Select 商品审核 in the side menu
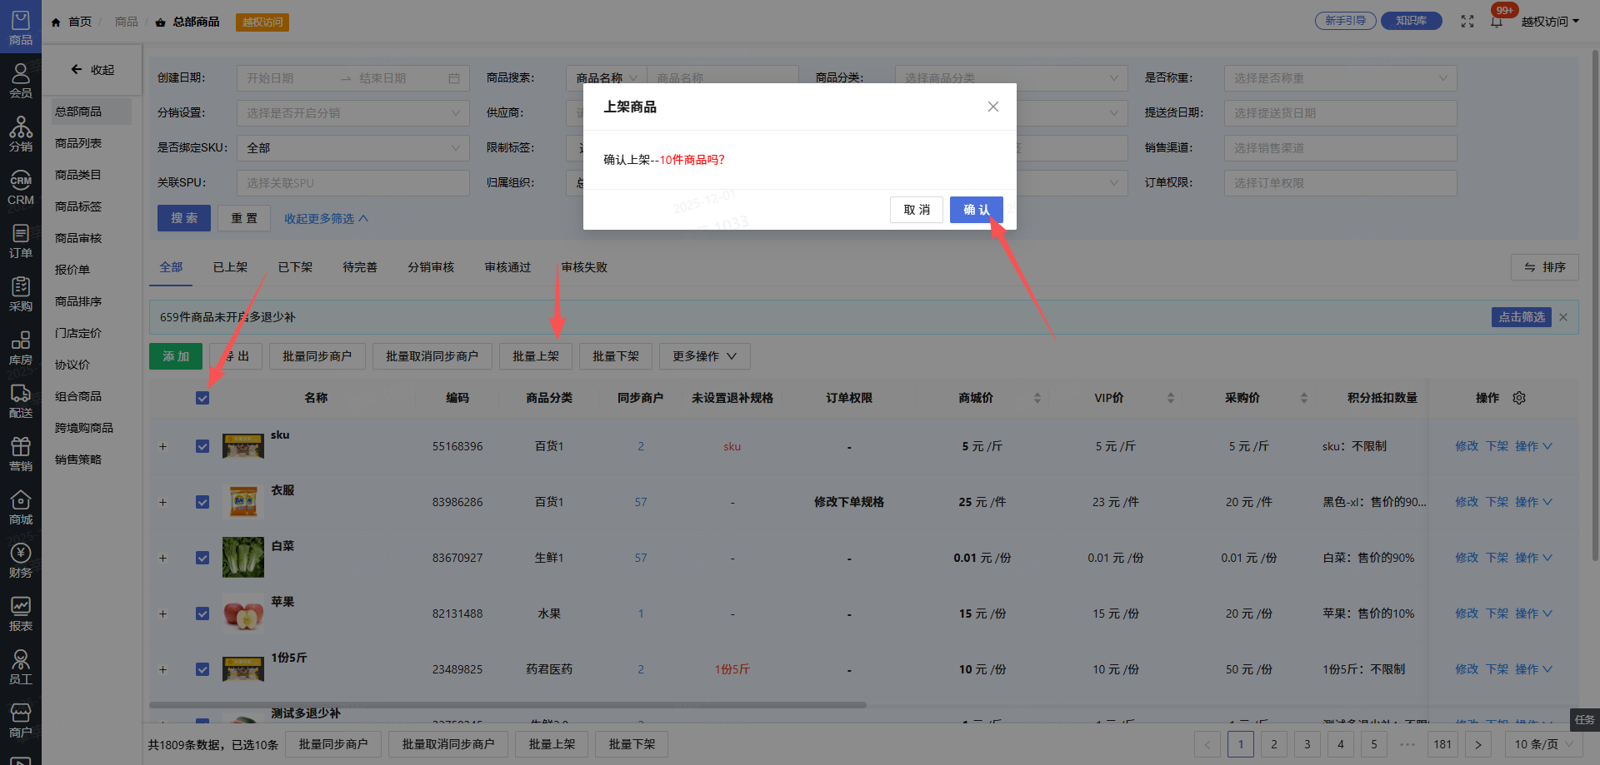This screenshot has height=765, width=1600. click(x=78, y=238)
